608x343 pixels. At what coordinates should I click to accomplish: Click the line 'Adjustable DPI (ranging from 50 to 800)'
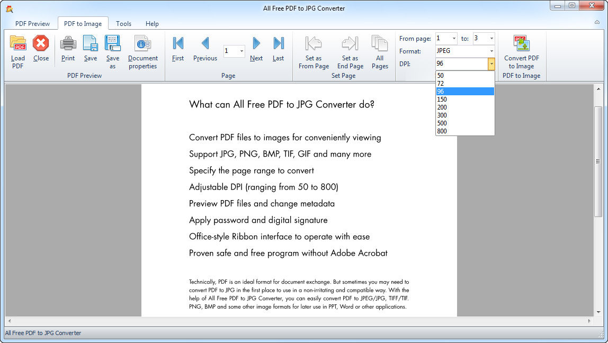pos(264,187)
